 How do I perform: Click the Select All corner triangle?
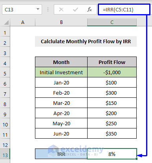pos(6,22)
